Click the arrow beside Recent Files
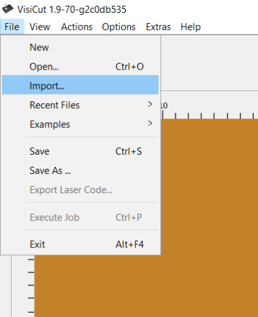258x317 pixels. coord(150,104)
